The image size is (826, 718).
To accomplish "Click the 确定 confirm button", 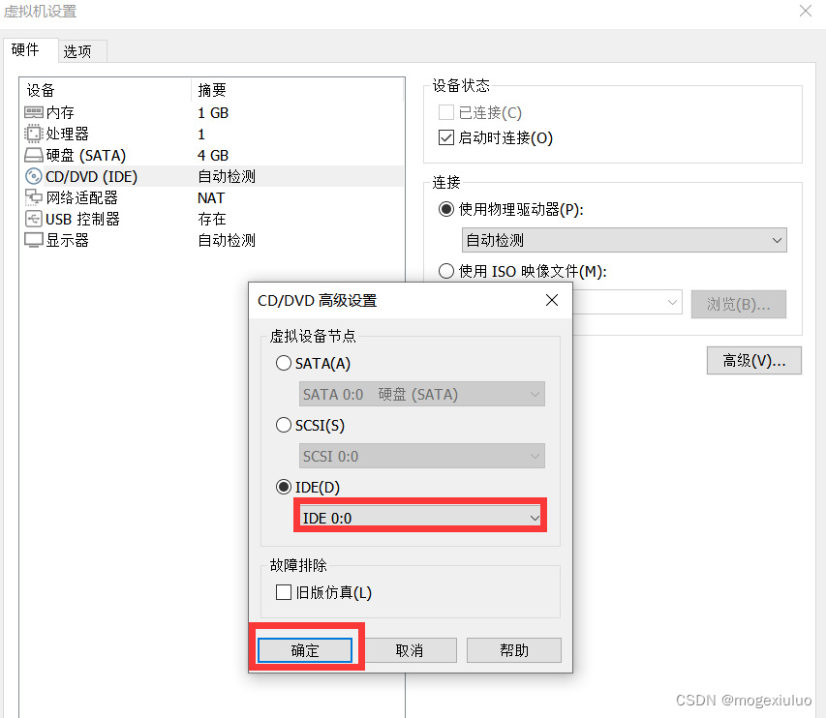I will tap(306, 649).
